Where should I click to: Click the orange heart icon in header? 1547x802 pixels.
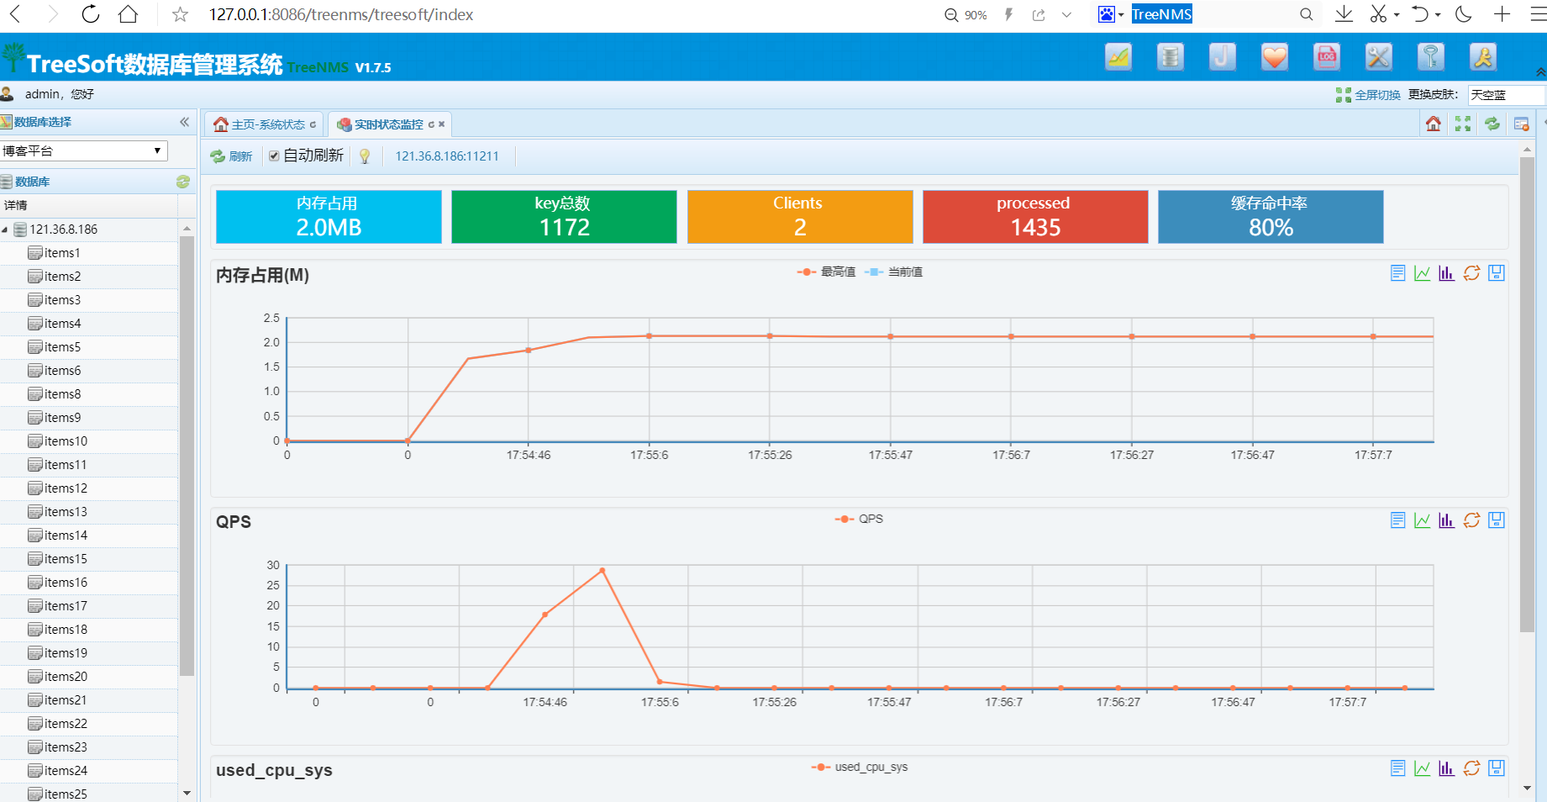pos(1275,57)
